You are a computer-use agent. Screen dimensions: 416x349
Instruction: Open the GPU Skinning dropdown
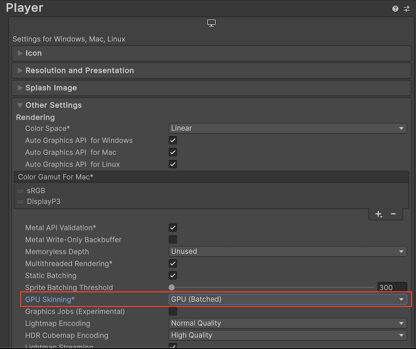pyautogui.click(x=288, y=299)
